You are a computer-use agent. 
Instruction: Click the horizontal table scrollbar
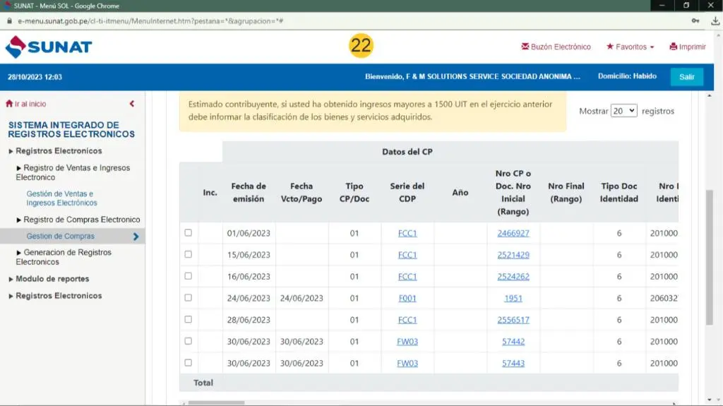[x=215, y=402]
